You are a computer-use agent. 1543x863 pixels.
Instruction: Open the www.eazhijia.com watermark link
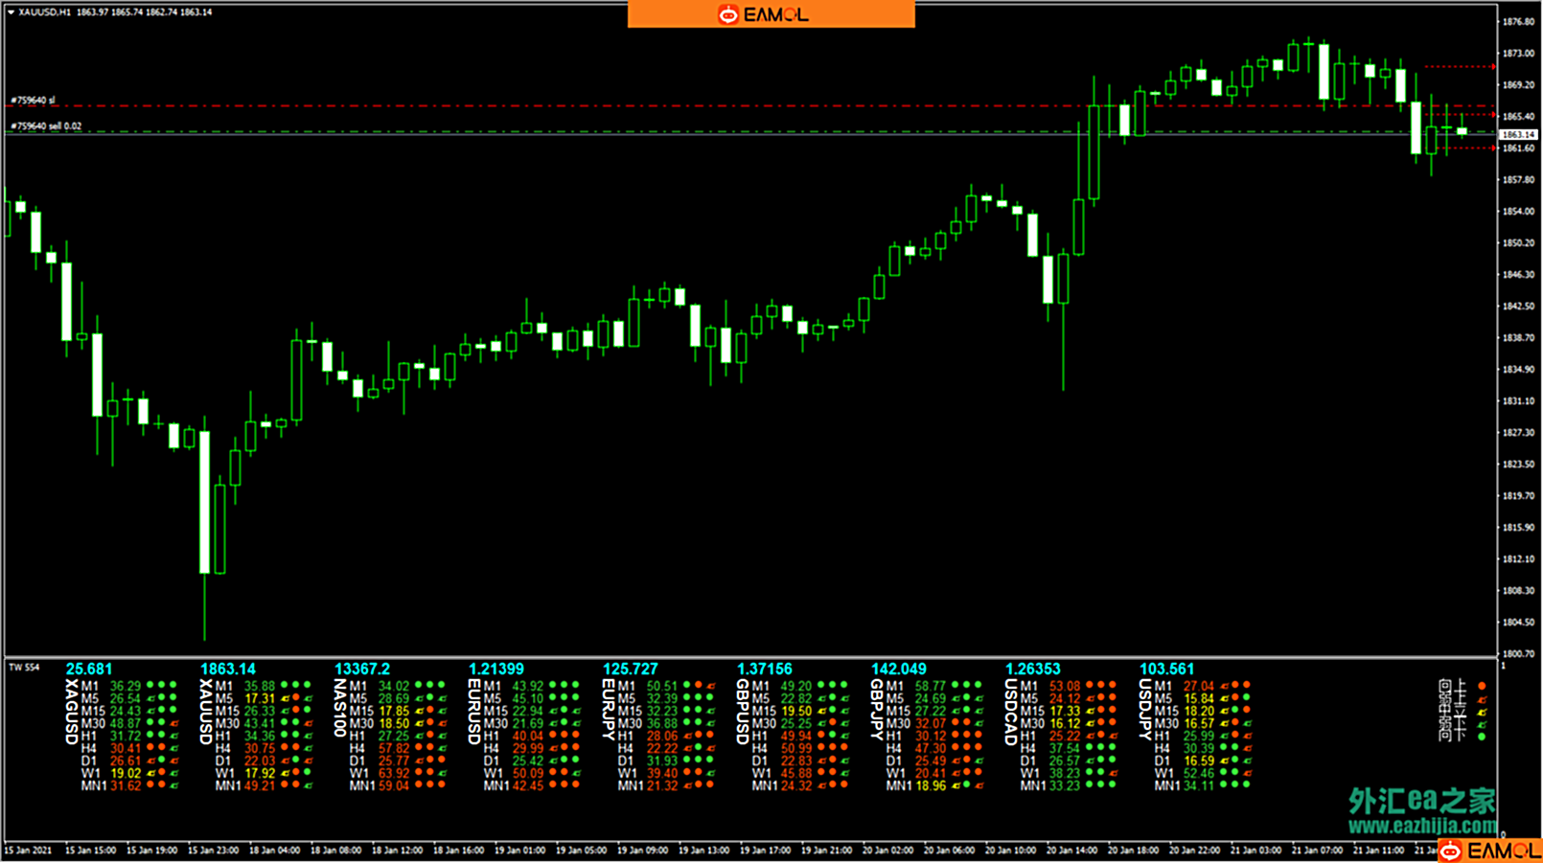(1422, 826)
